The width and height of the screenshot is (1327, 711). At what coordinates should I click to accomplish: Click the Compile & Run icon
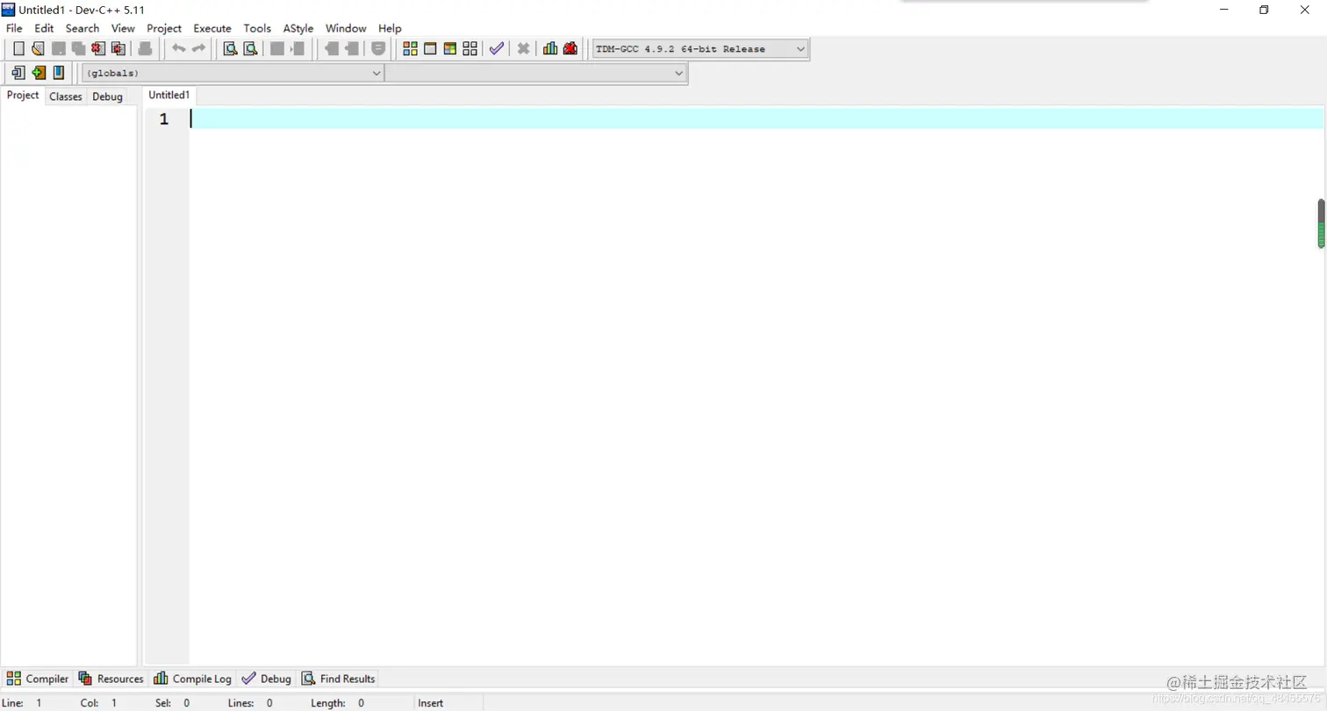click(449, 49)
